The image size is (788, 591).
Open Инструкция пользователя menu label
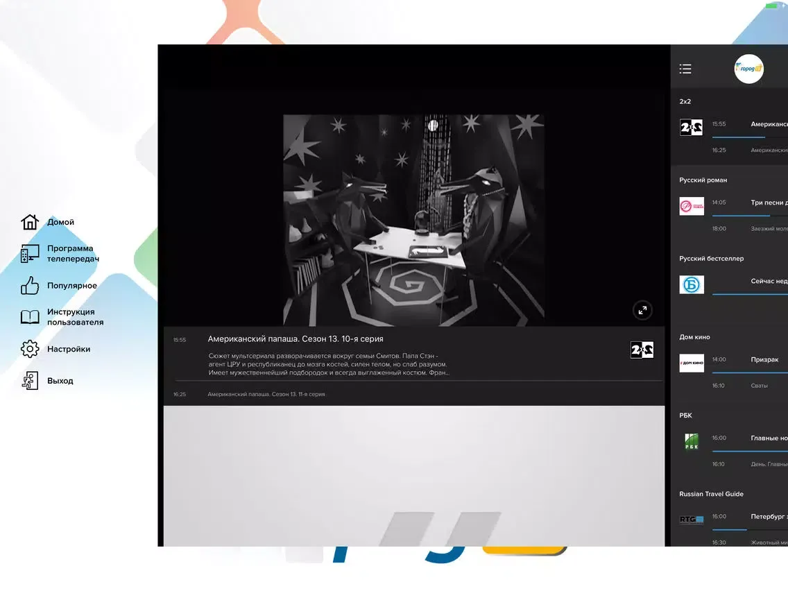click(x=76, y=317)
